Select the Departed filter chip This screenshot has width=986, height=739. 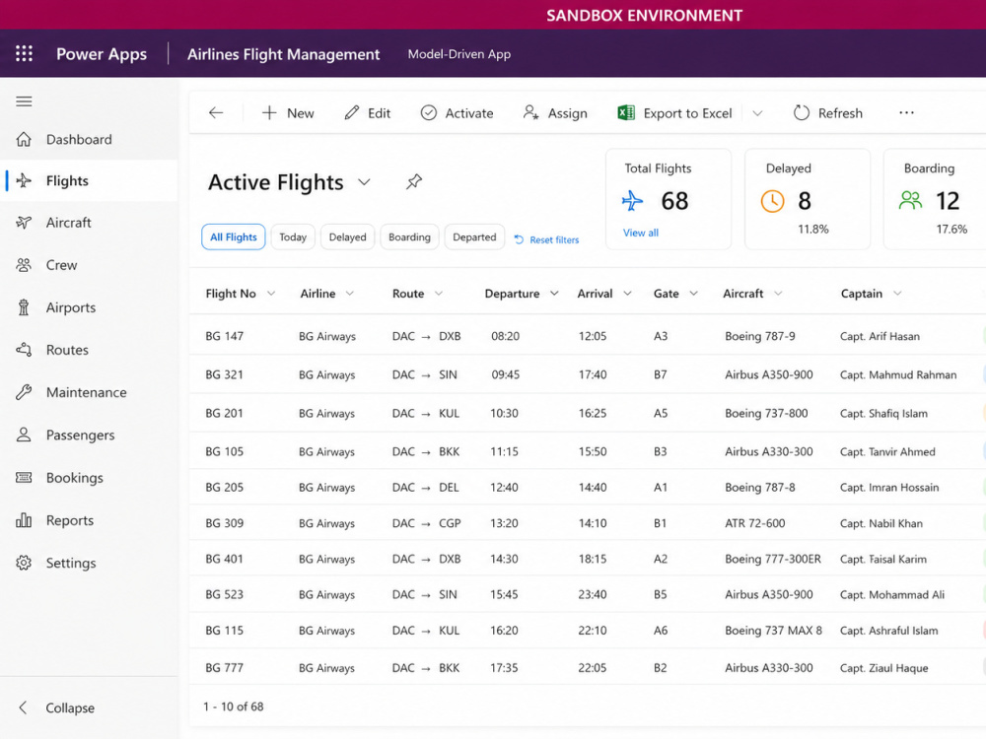[x=475, y=236]
